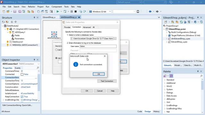Viewport: 205px width, 115px height.
Task: Switch to the Events tab in Object Inspector
Action: [18, 68]
